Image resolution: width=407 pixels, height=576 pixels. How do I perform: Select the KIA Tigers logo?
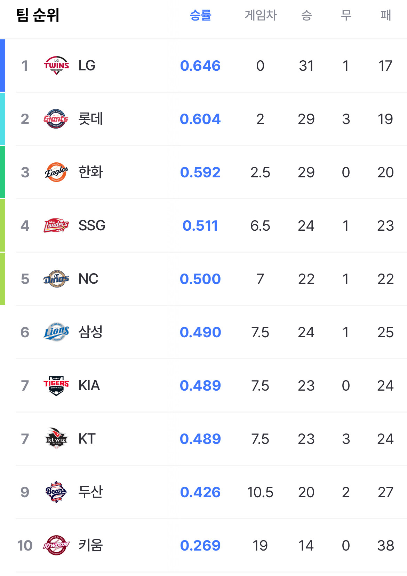[x=56, y=385]
